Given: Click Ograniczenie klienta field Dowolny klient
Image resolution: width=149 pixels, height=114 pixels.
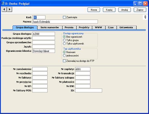Looking at the screenshot, I should [44, 51].
